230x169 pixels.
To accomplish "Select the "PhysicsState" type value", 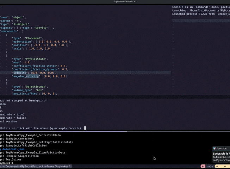I will 35,59.
